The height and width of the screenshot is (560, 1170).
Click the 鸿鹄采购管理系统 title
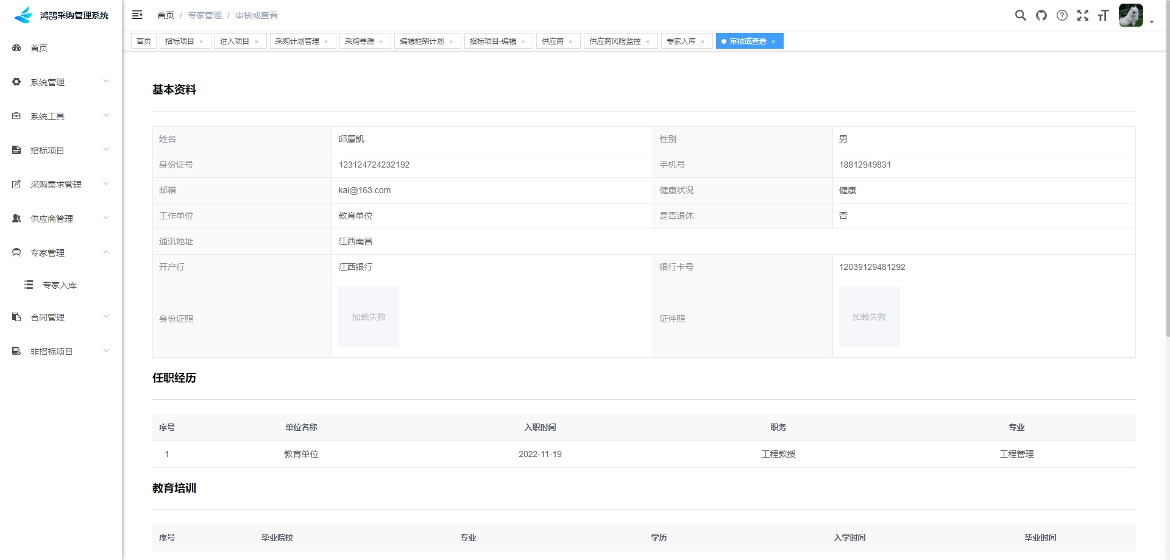[x=74, y=15]
